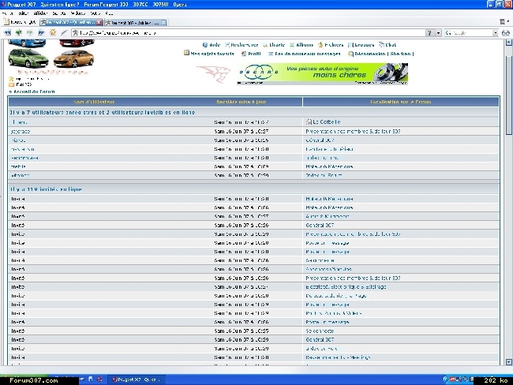Viewport: 513px width, 385px height.
Task: Sort by Nom d'utilisateur column header
Action: coord(94,102)
